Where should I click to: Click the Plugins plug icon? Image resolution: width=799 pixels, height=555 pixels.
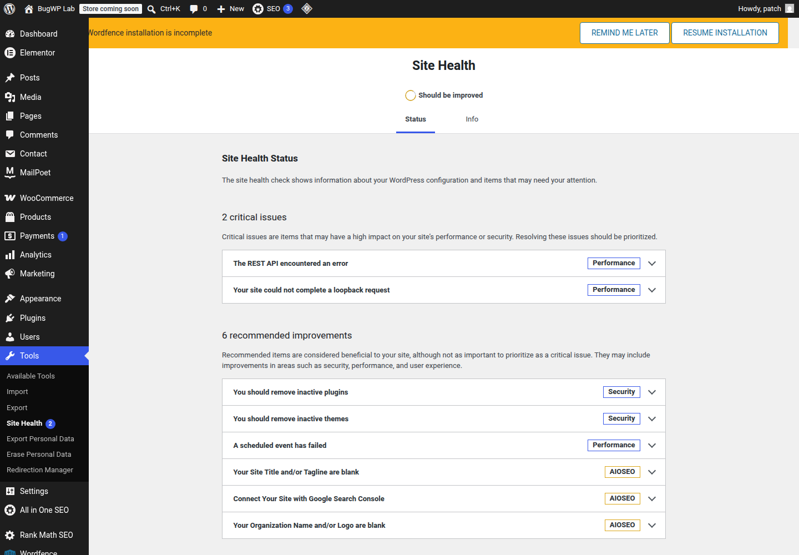tap(10, 318)
